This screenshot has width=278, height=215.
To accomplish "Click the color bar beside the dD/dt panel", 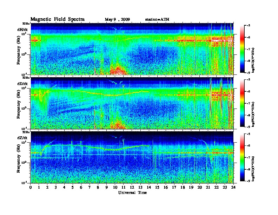I will click(x=242, y=103).
